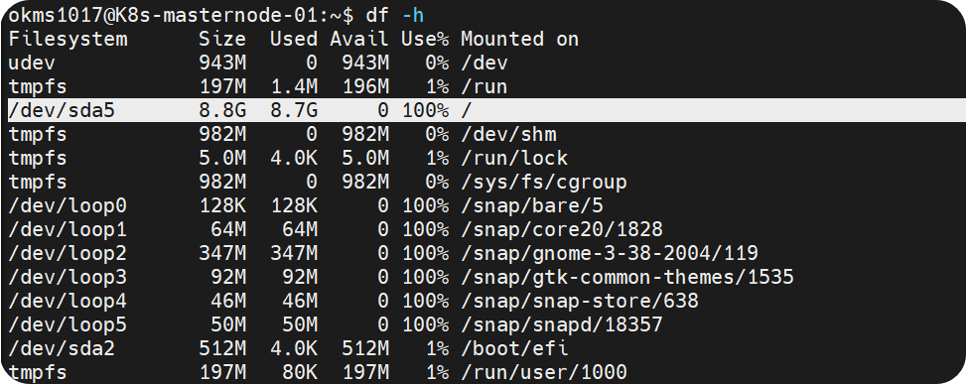Click the '80K' used value of /run/user/1000

point(300,372)
